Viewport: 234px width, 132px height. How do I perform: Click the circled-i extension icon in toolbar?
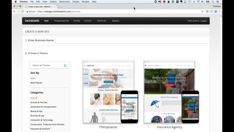coord(207,11)
